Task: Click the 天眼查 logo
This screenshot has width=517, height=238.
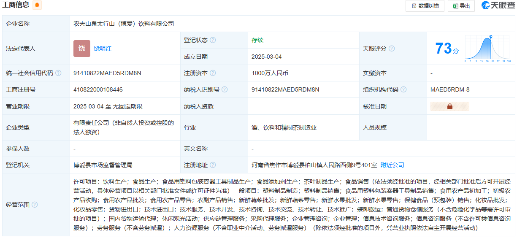Action: tap(498, 5)
